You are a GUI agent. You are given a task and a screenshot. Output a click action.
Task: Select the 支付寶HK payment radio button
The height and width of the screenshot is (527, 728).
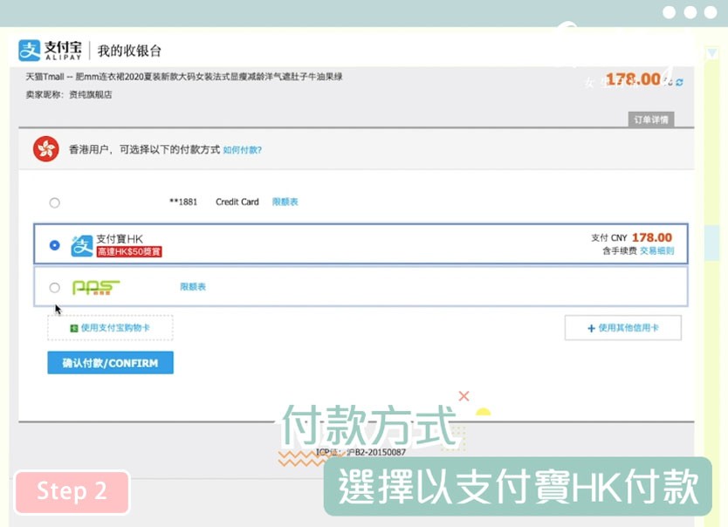click(54, 245)
